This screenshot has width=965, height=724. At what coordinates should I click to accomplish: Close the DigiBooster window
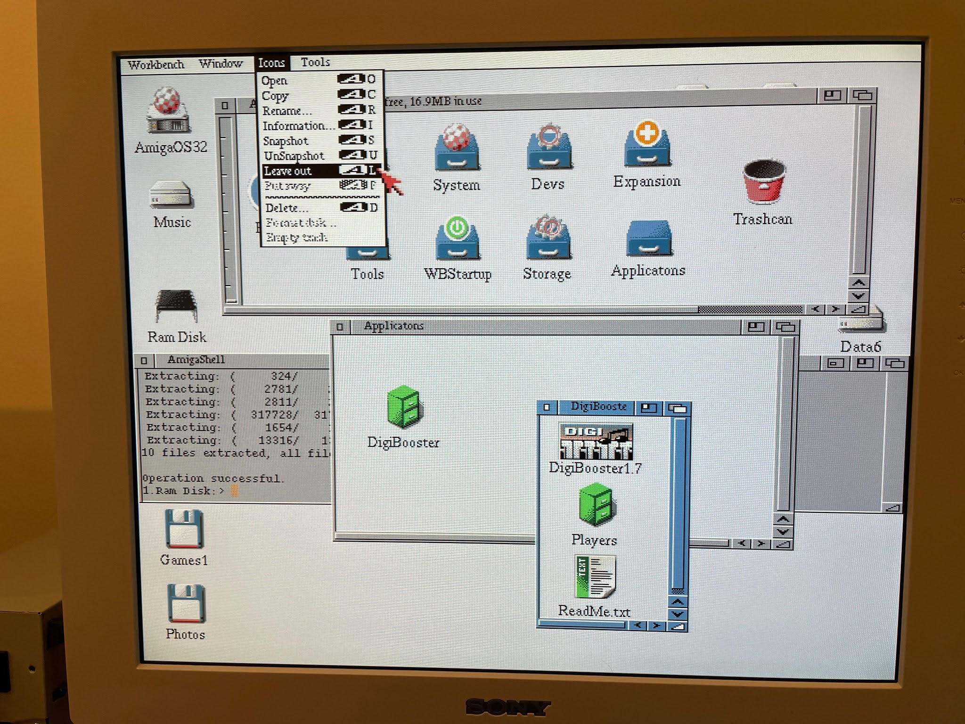point(547,407)
